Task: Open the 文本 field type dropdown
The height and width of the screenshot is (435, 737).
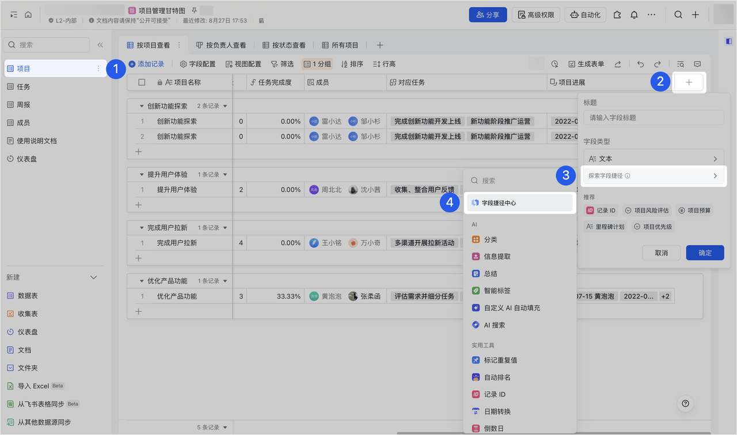Action: [x=653, y=159]
